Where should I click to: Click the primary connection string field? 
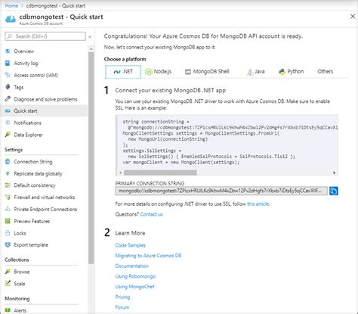point(221,191)
